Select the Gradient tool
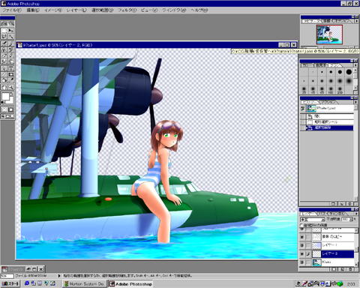This screenshot has width=360, height=288. (x=11, y=74)
